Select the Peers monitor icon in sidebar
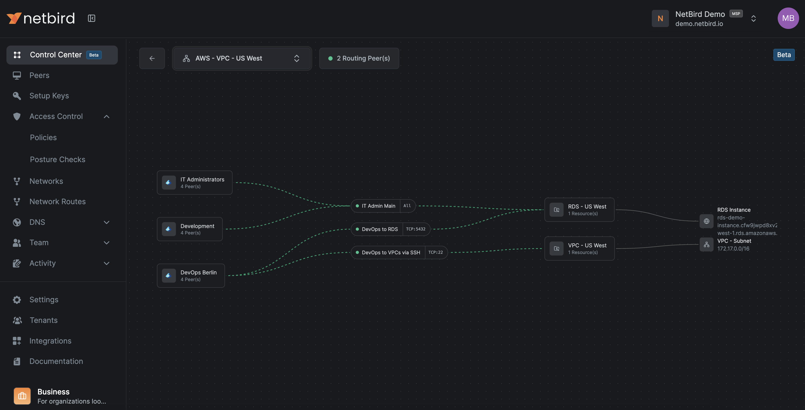 [17, 75]
